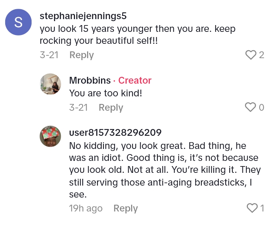Click the like count of 2
Viewport: 268px width, 227px height.
click(261, 55)
